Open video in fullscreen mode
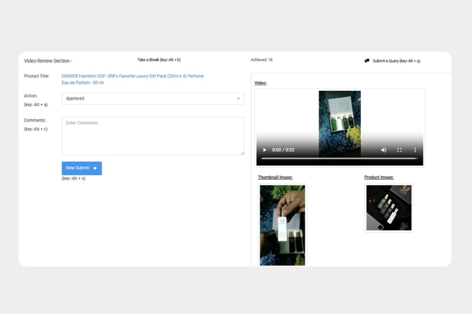The height and width of the screenshot is (314, 472). point(399,150)
